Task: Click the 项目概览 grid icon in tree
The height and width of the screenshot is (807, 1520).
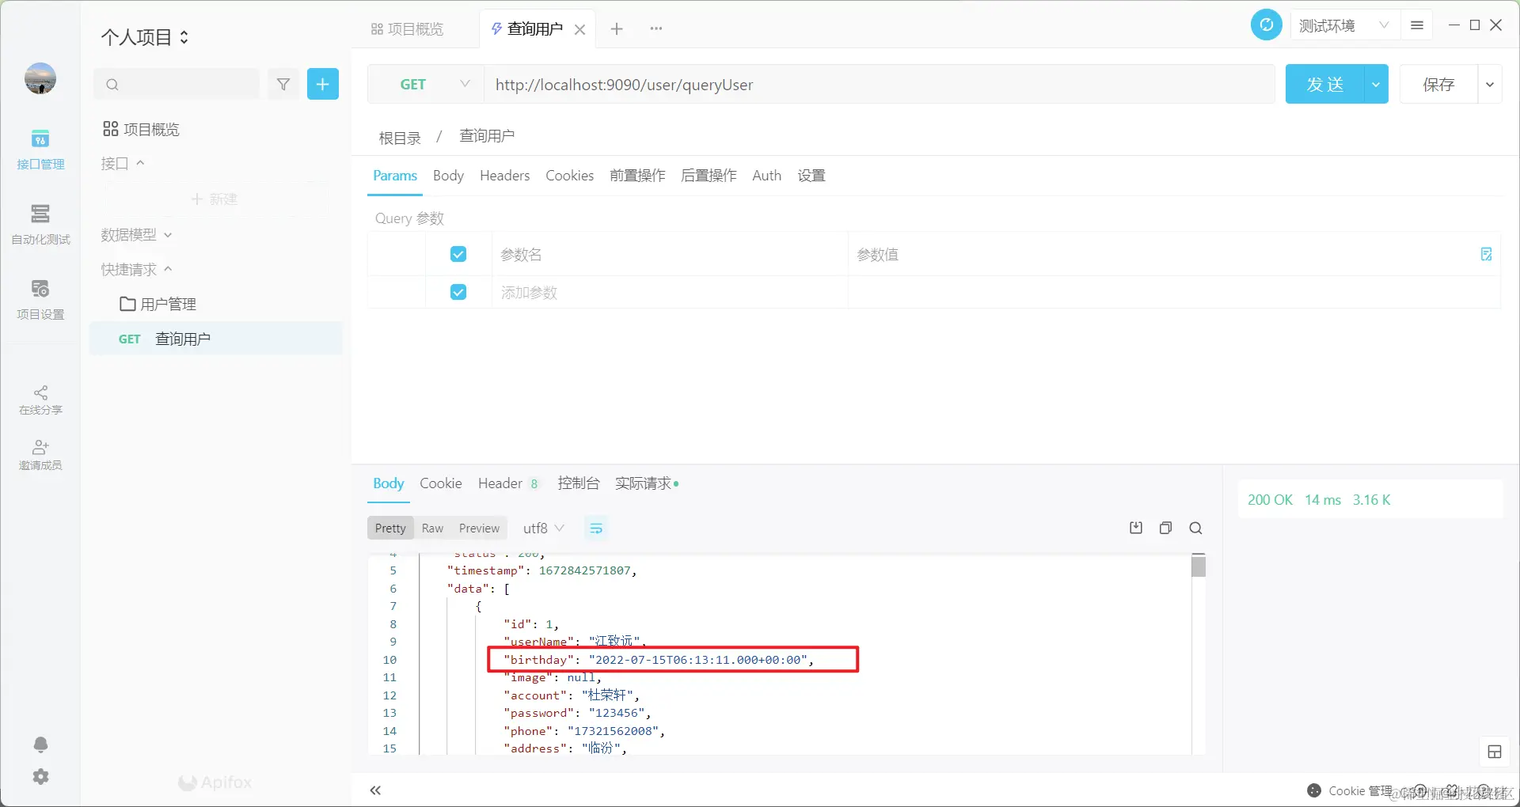Action: pyautogui.click(x=111, y=129)
